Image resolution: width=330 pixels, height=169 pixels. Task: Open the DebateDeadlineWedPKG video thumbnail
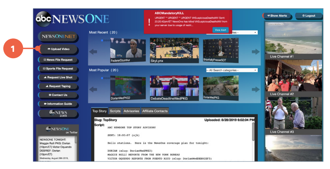tap(174, 88)
